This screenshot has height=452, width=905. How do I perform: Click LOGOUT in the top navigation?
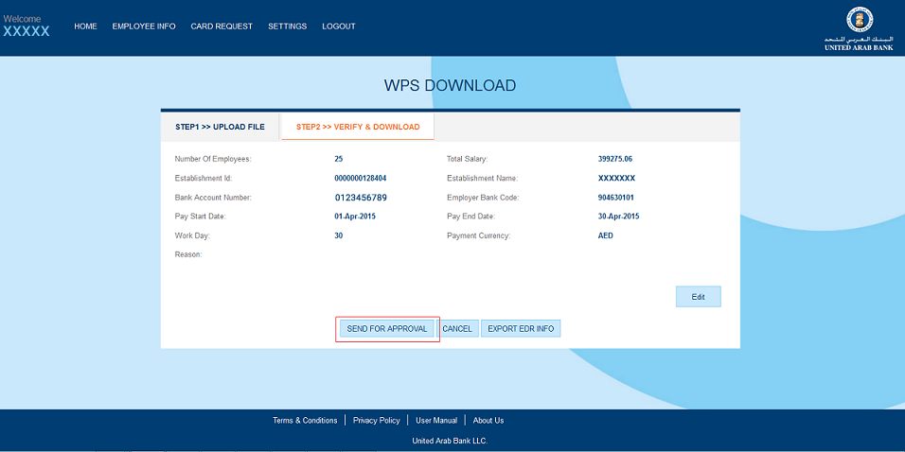338,26
